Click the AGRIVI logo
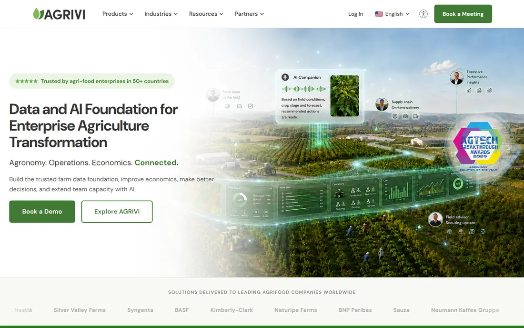 click(59, 14)
